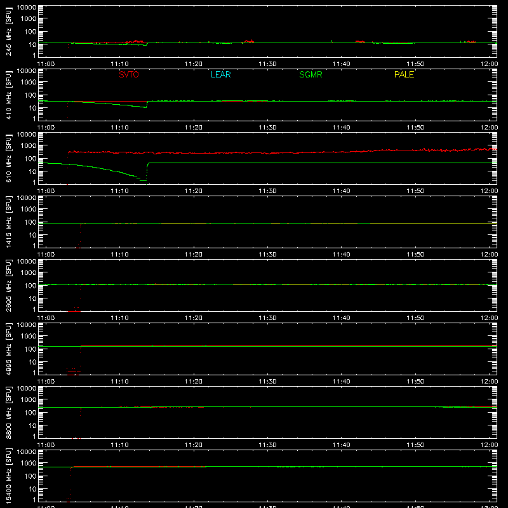Click the 11:10 tick below 610 MHz plot
This screenshot has width=508, height=508.
[x=119, y=191]
